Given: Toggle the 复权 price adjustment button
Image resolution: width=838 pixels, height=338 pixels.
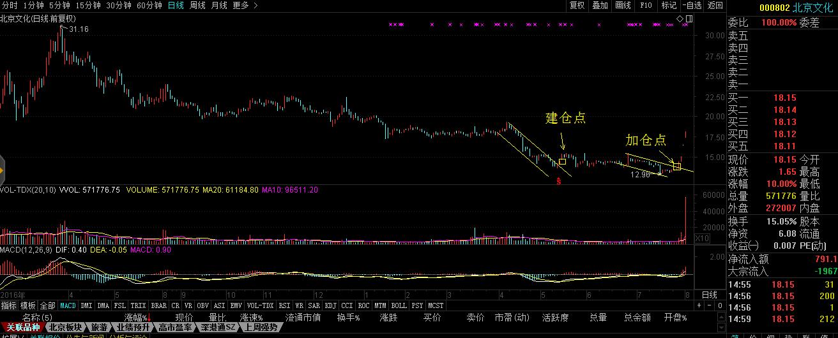Looking at the screenshot, I should click(x=577, y=5).
